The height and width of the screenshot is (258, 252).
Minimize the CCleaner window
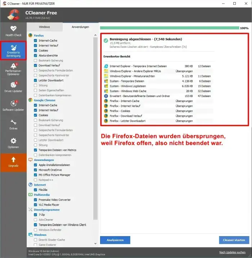(223, 4)
